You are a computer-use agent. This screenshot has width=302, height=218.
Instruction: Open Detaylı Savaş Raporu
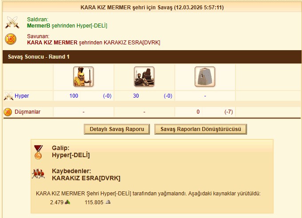(117, 129)
